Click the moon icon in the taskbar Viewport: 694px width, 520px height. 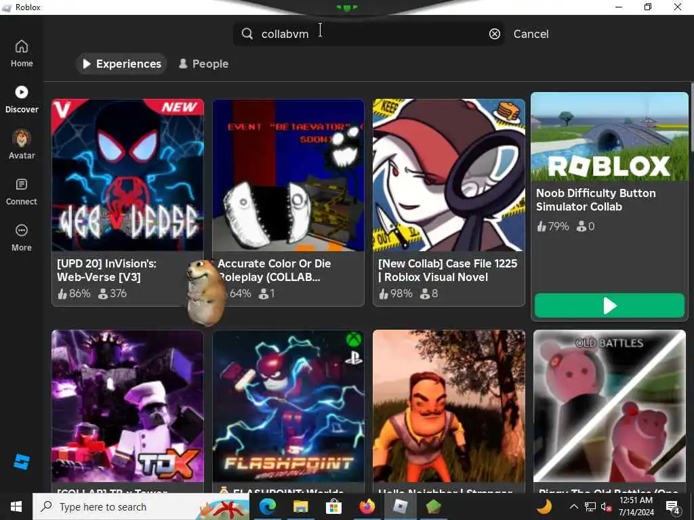544,506
